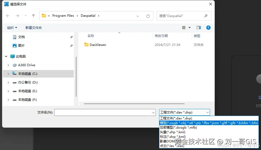Select 办公备份 (D:) drive
The height and width of the screenshot is (150, 261).
[x=28, y=82]
